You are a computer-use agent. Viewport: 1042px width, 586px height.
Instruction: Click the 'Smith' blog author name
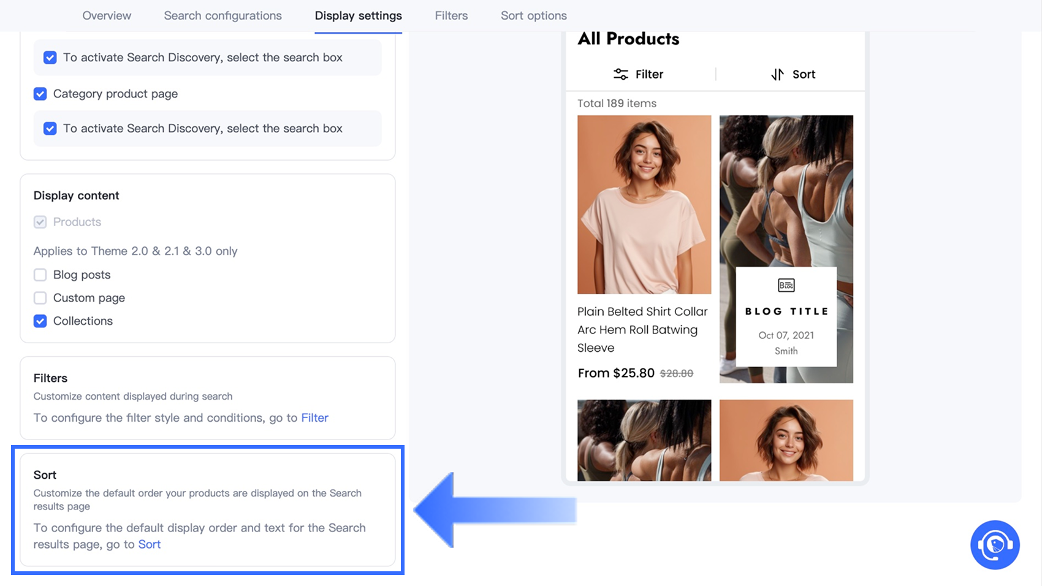(786, 351)
